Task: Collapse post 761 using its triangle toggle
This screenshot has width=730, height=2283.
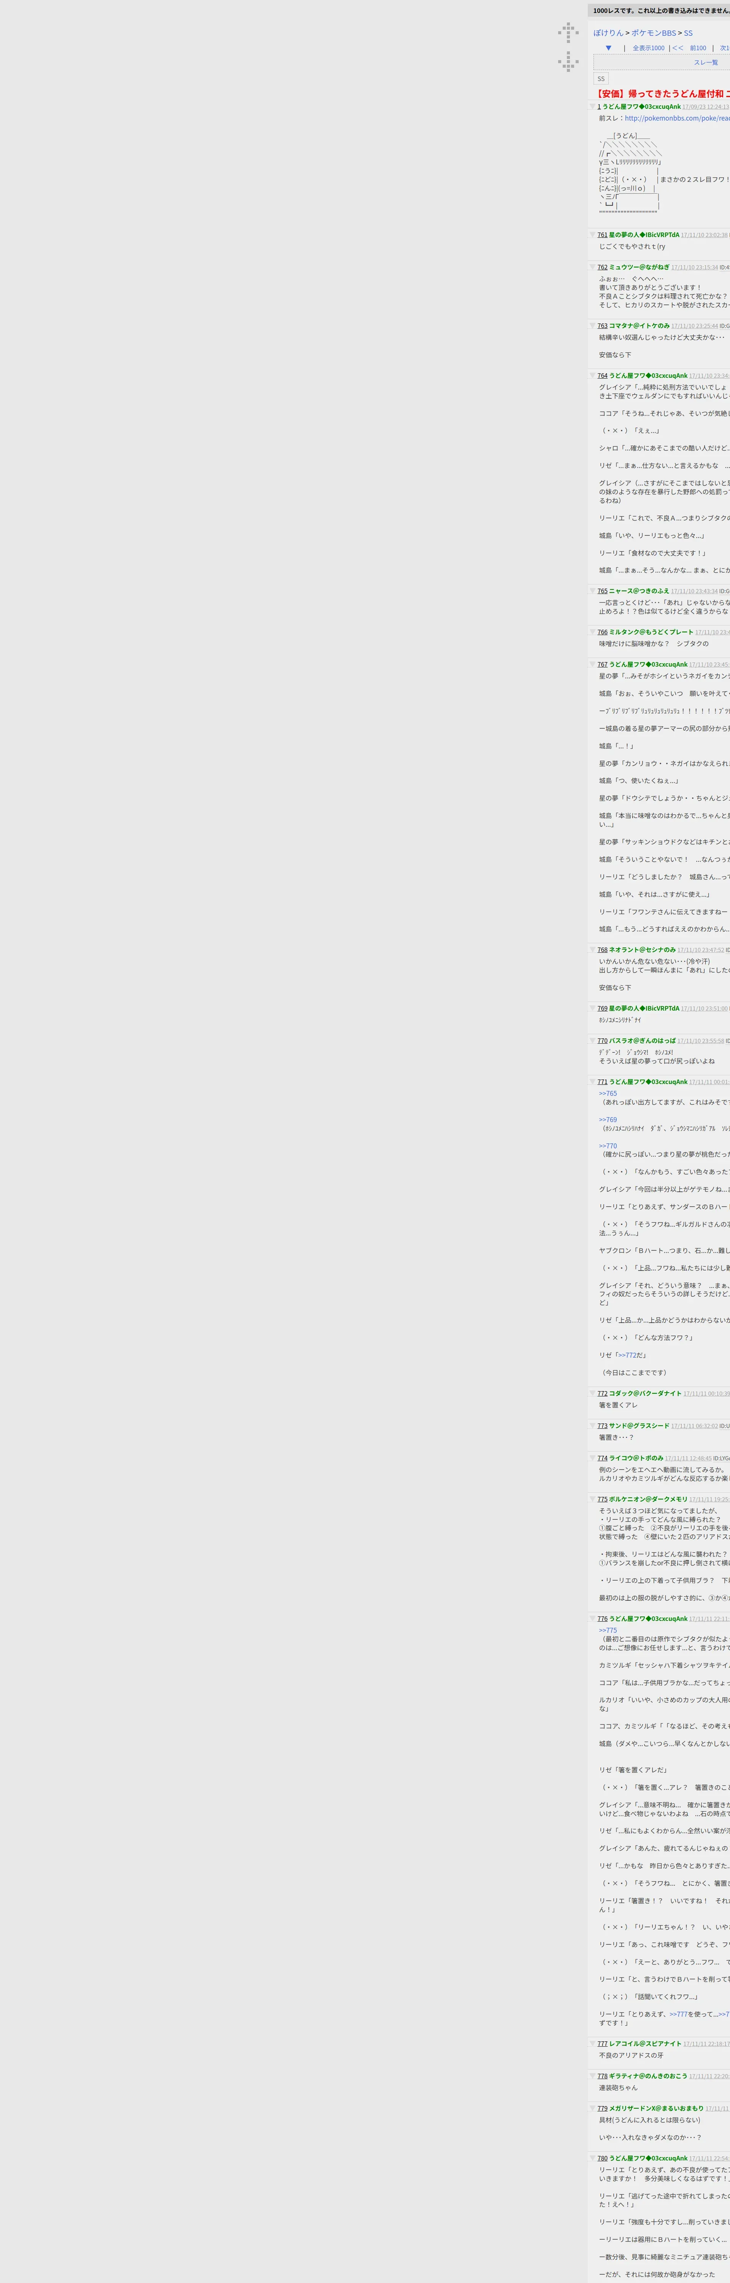Action: [594, 235]
